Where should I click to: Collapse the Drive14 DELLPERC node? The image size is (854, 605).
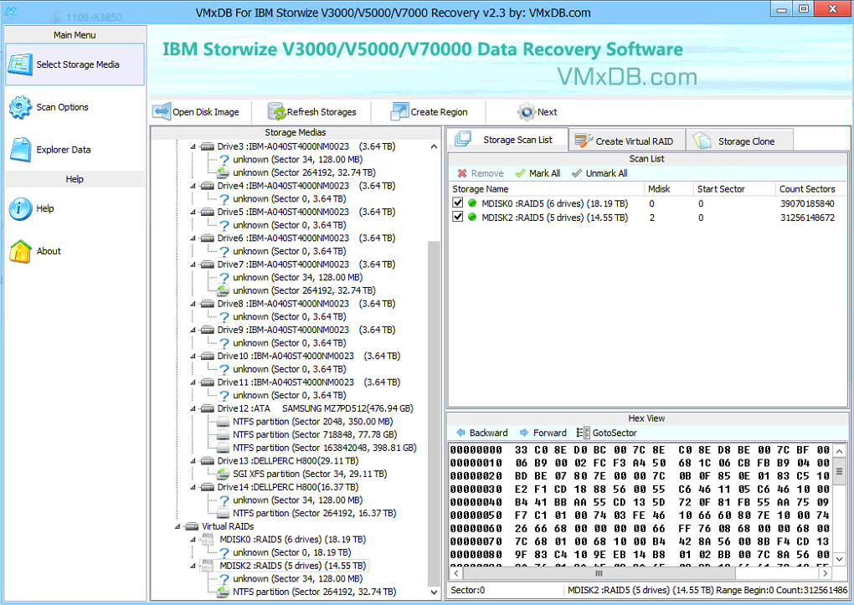pos(193,487)
